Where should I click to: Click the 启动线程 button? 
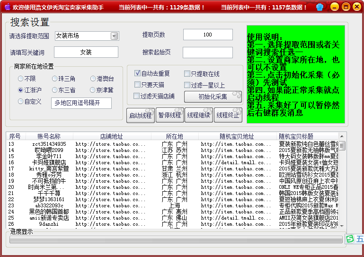141,115
